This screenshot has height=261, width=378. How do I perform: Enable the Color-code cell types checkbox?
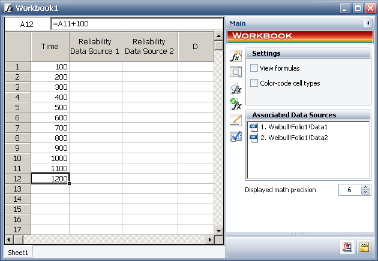click(x=254, y=83)
